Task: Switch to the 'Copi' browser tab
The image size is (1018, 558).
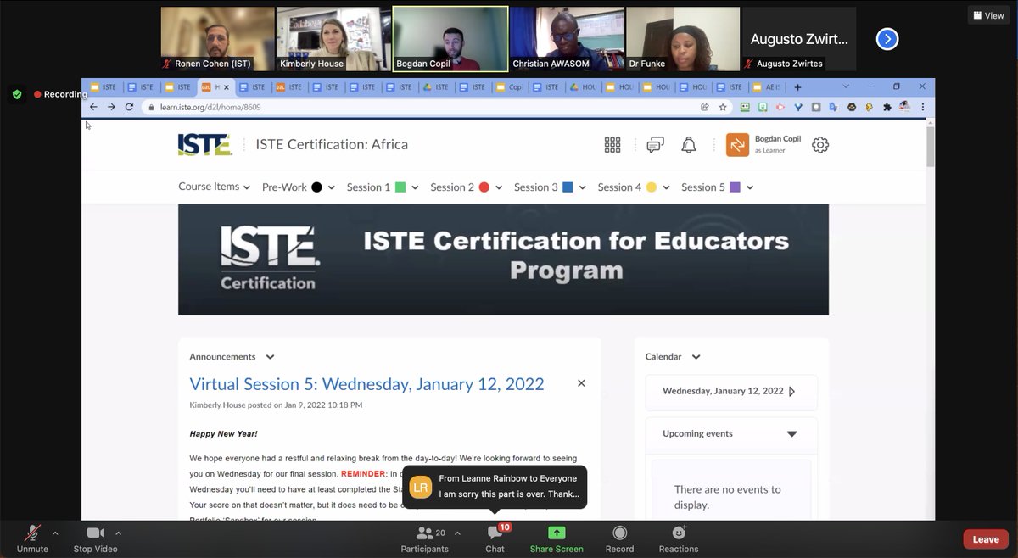Action: 509,87
